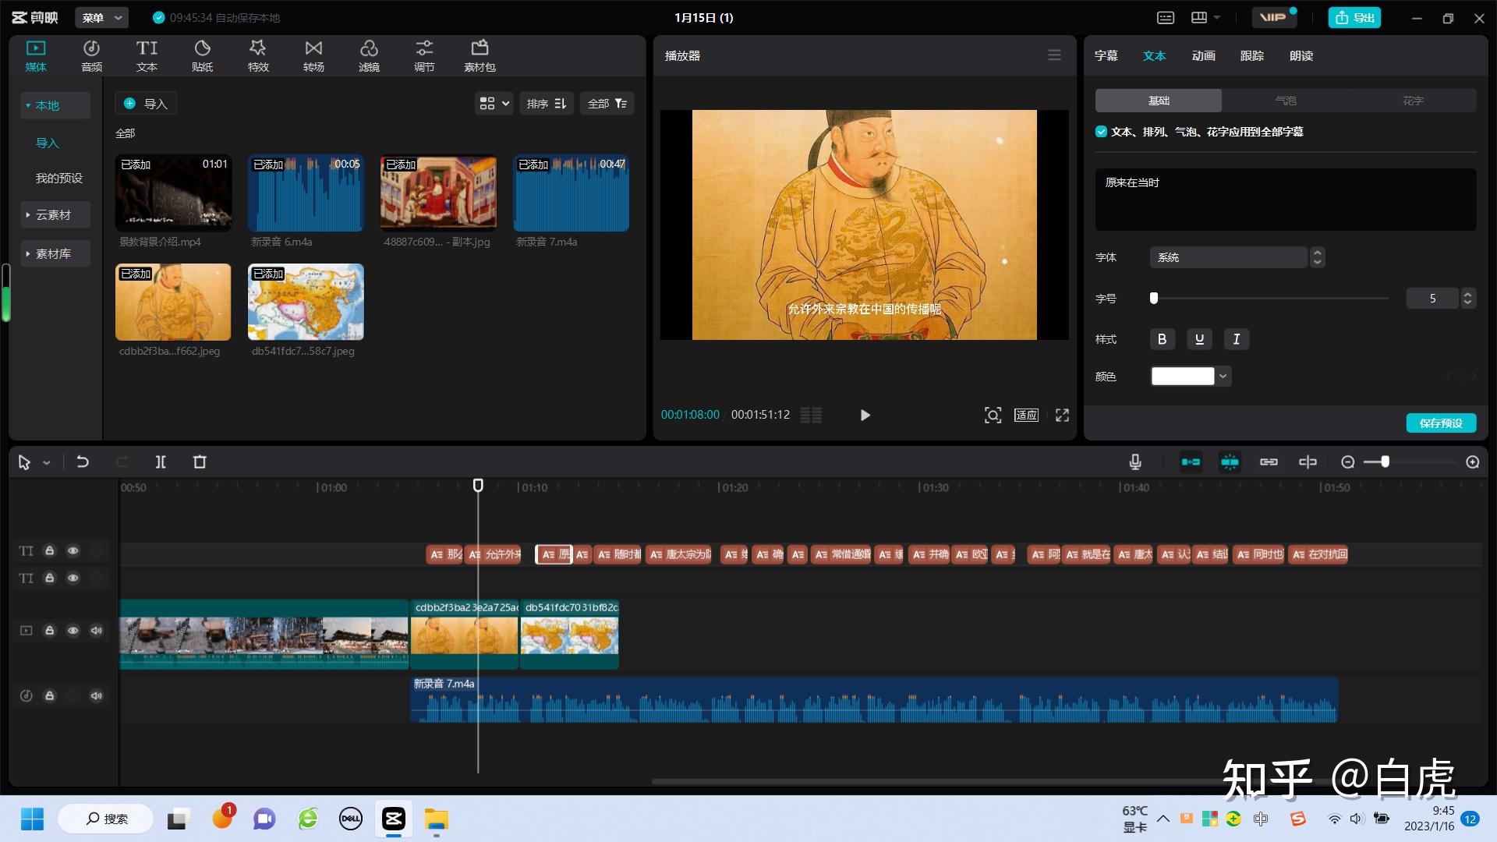The width and height of the screenshot is (1497, 842).
Task: Click the timeline zoom slider handle
Action: click(1385, 462)
